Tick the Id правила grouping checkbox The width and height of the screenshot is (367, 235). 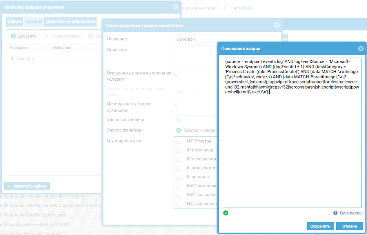(x=179, y=177)
